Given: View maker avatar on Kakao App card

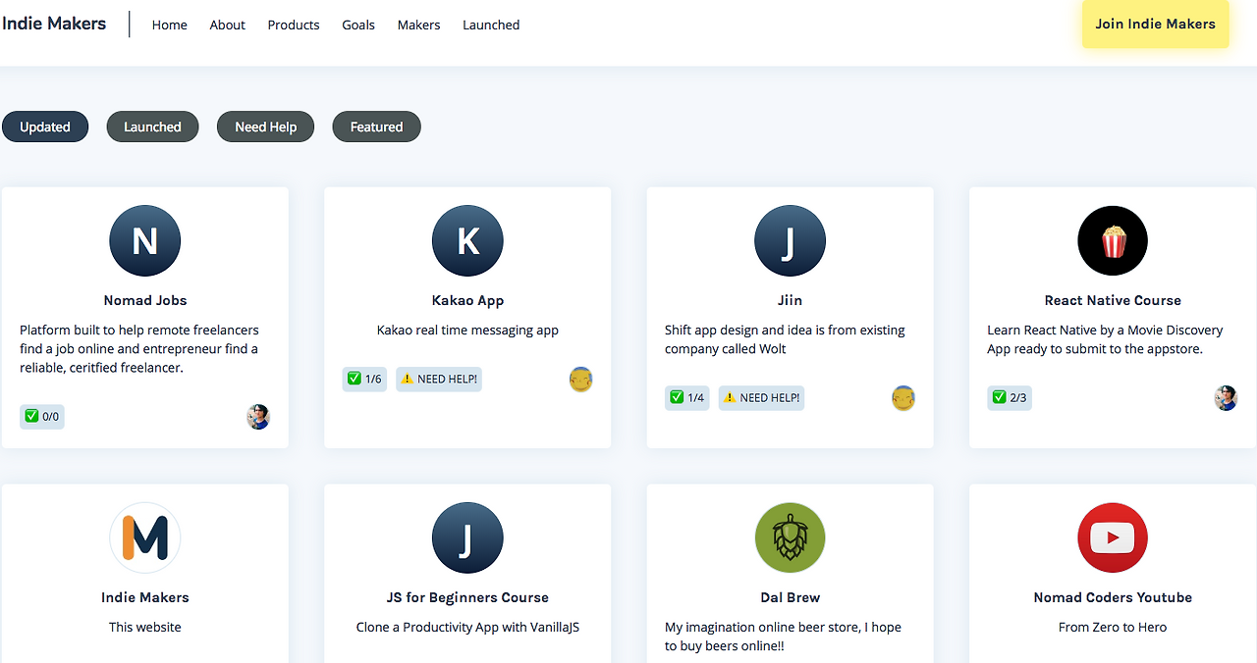Looking at the screenshot, I should pyautogui.click(x=581, y=380).
